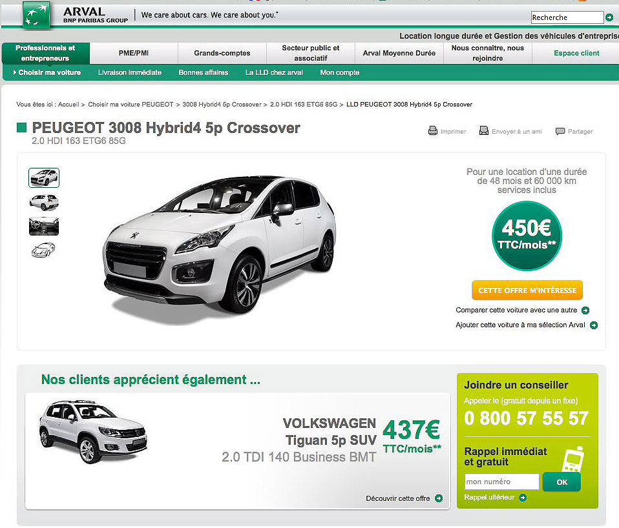This screenshot has width=619, height=528.
Task: Open Mon compte in the green submenu
Action: 339,72
